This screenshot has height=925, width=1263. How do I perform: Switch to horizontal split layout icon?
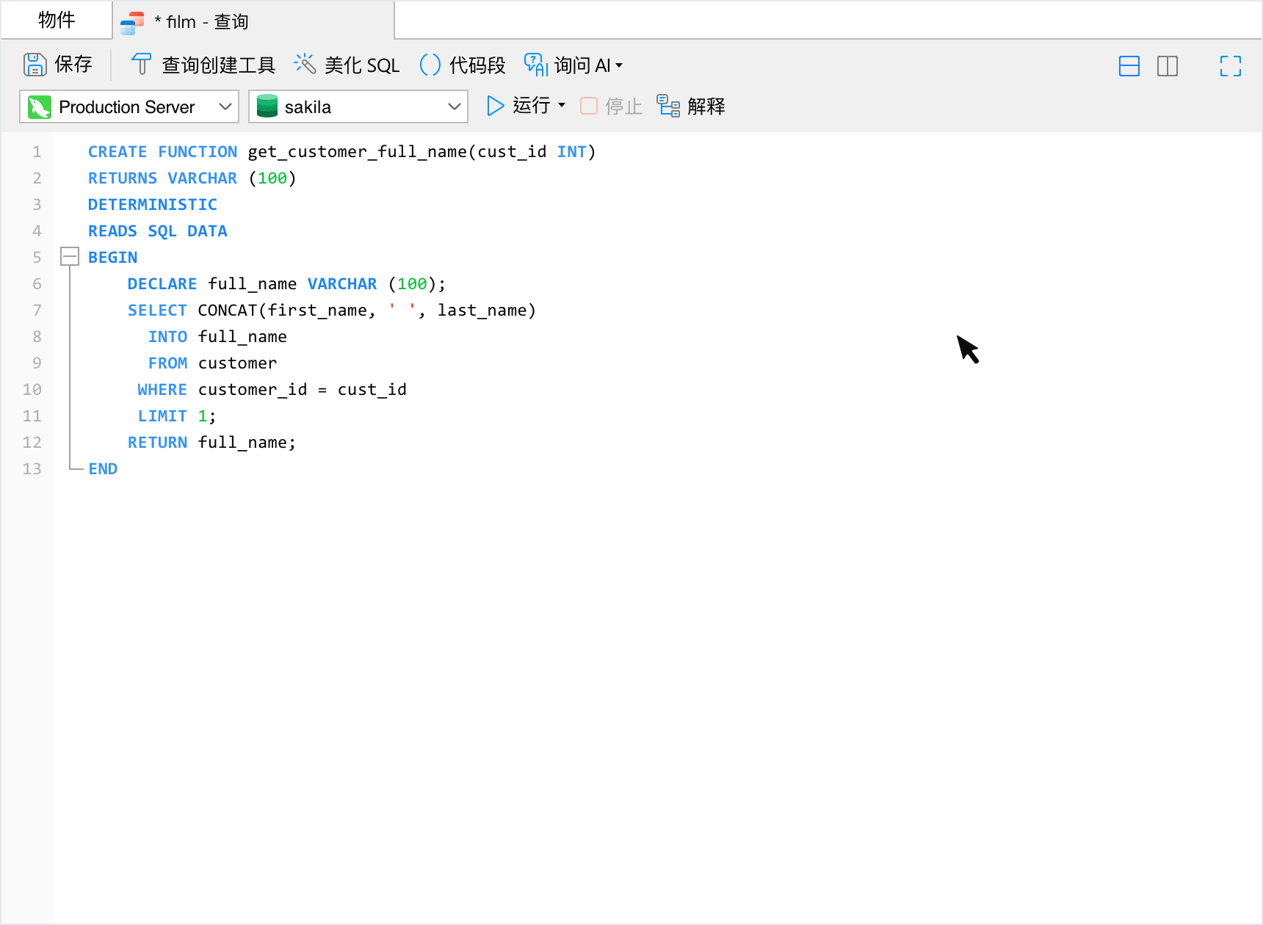pos(1129,66)
